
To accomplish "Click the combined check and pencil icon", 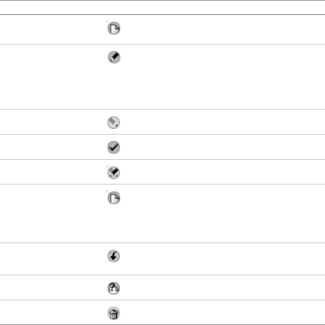I will (114, 173).
